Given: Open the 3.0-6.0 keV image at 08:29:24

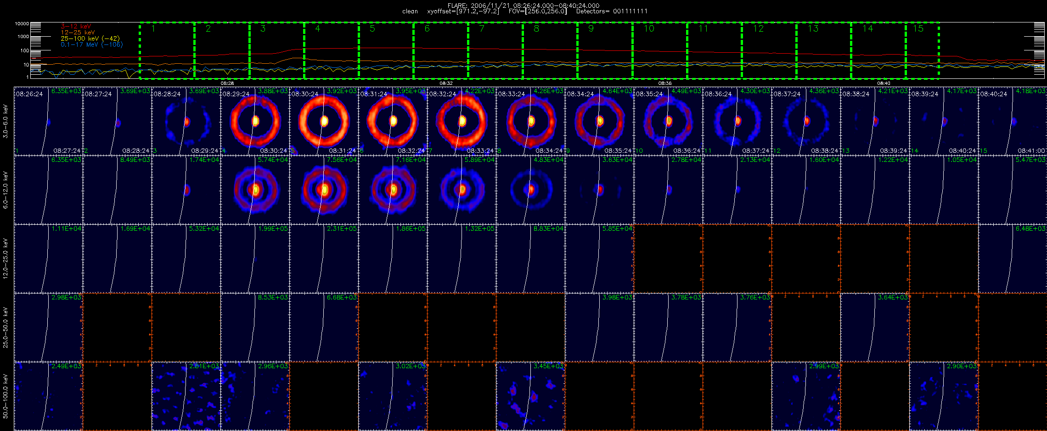Looking at the screenshot, I should click(255, 121).
